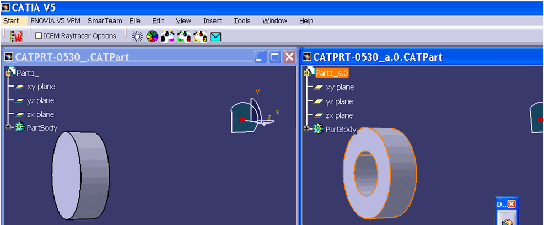544x225 pixels.
Task: Select Part1_a.0 root node in right window
Action: pos(332,73)
